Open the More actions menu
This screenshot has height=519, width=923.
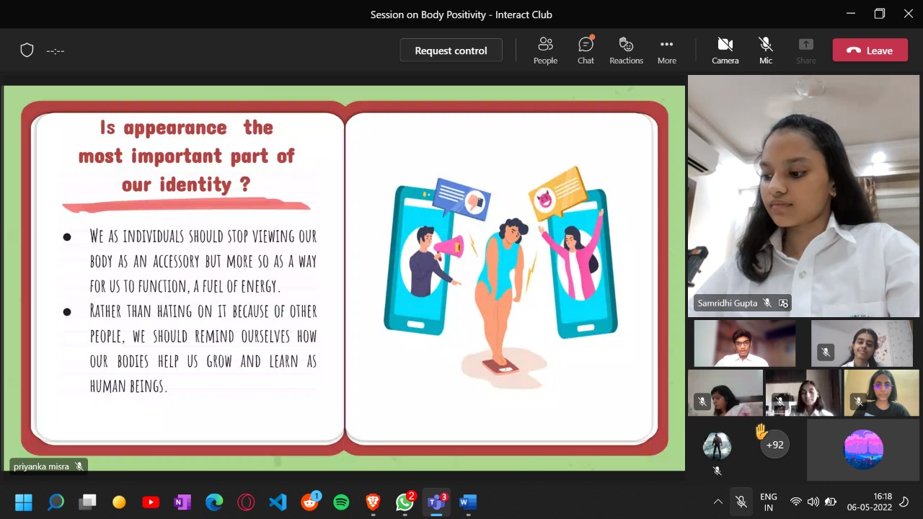pyautogui.click(x=666, y=50)
